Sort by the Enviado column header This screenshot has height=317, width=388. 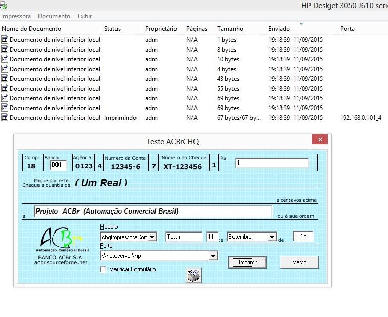pos(301,29)
